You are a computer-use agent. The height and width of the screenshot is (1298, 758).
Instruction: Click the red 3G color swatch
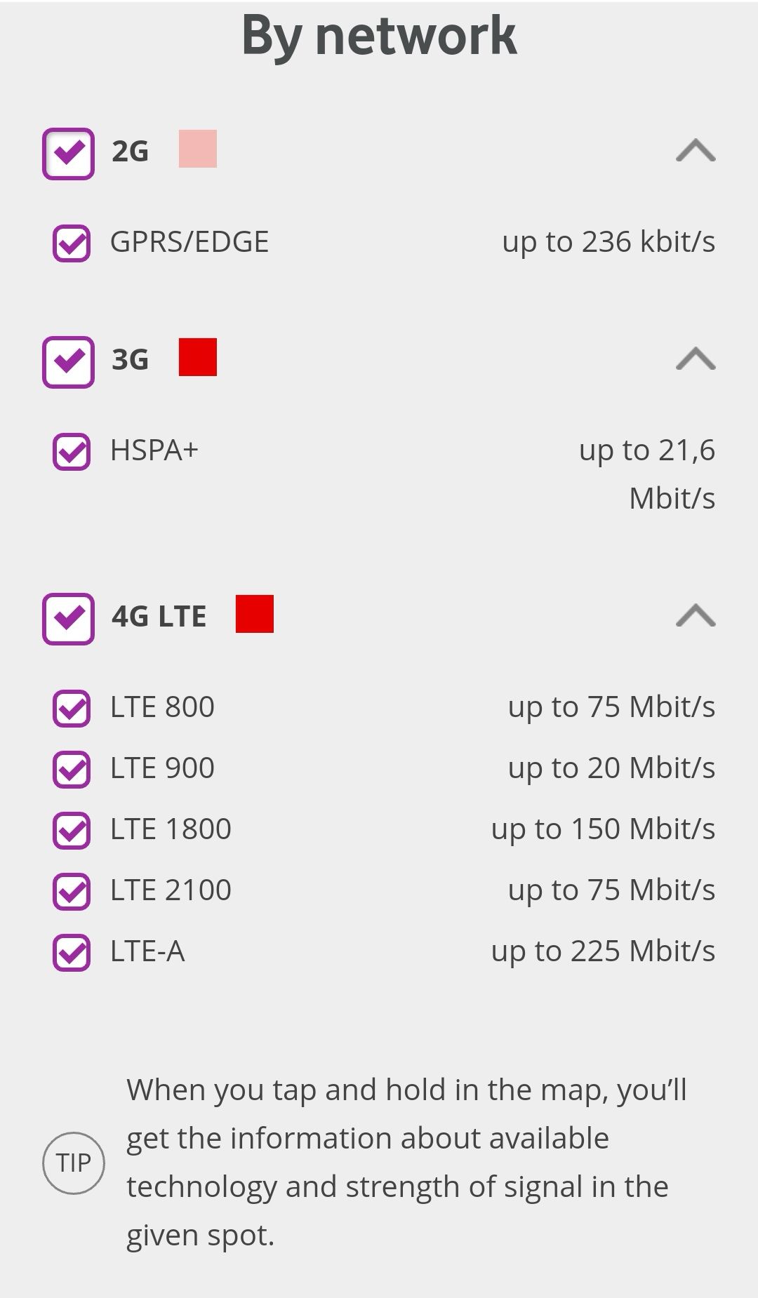tap(198, 357)
